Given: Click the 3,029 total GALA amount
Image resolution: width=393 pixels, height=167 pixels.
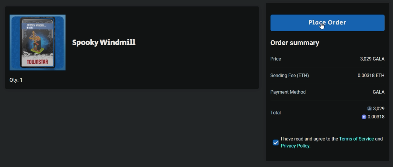Looking at the screenshot, I should [x=379, y=109].
